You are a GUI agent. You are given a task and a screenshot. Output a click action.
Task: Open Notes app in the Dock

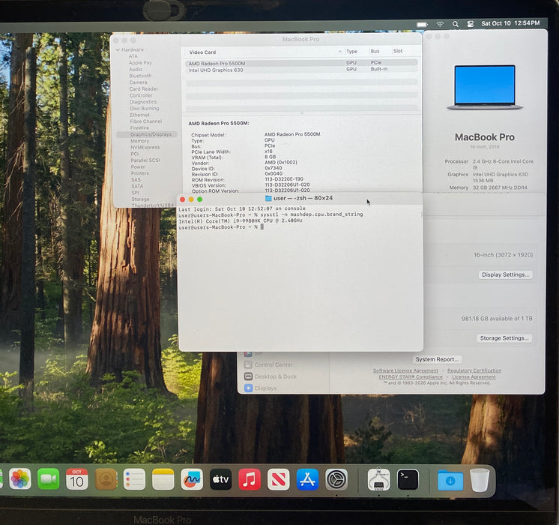point(163,479)
